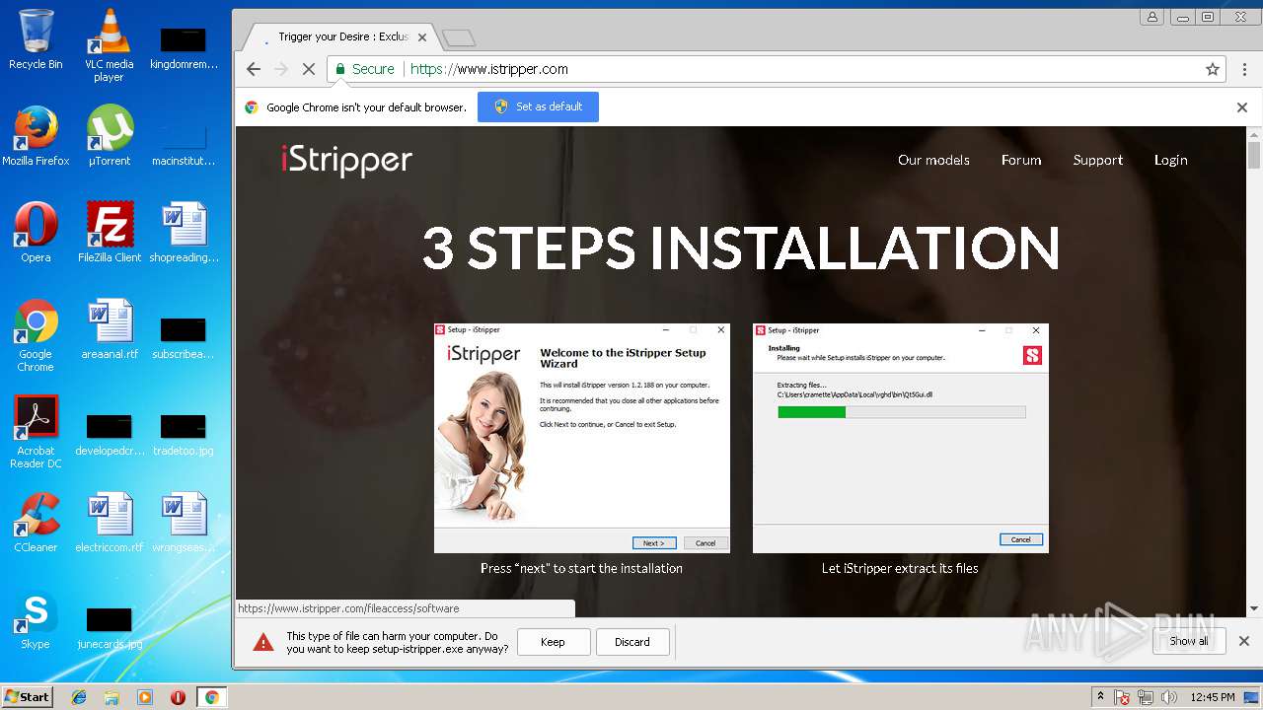Click the volume icon in system tray
1263x710 pixels.
[x=1169, y=697]
